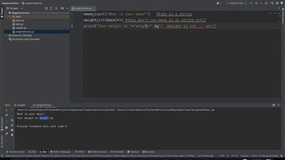The width and height of the screenshot is (285, 160).
Task: Select weightofUser.py in project tree
Action: click(24, 32)
